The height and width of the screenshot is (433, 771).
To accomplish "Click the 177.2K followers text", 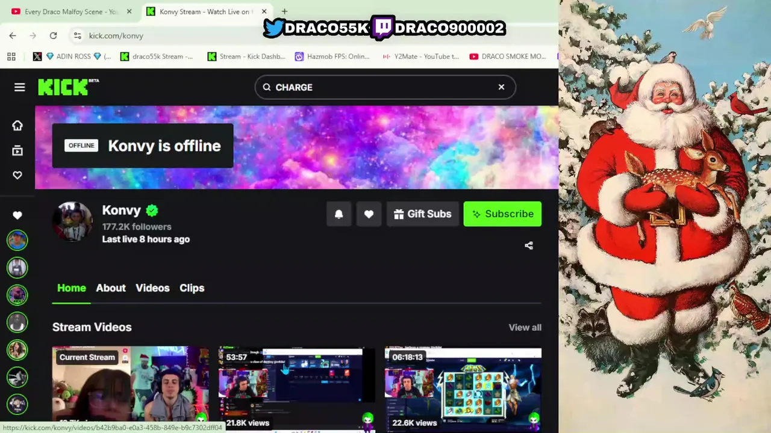I will [137, 227].
